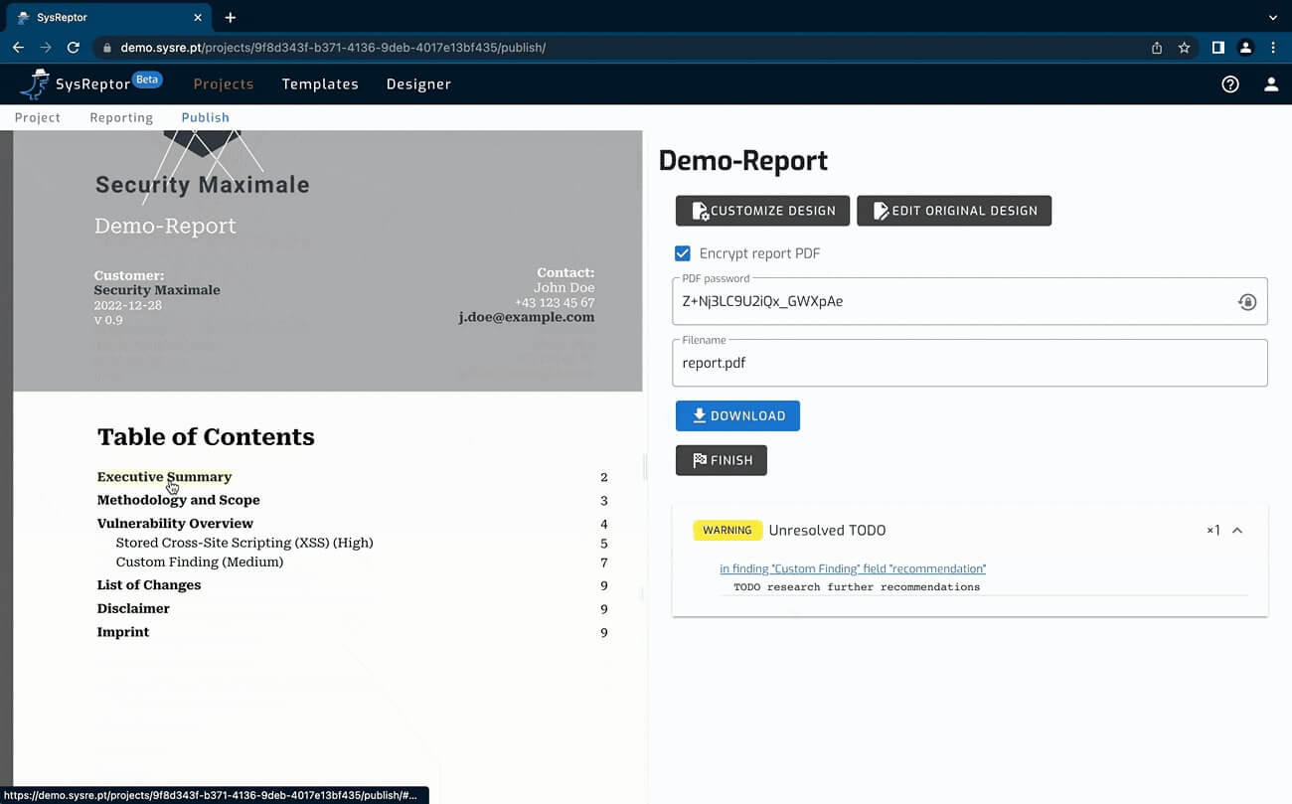The image size is (1292, 804).
Task: Open the Templates menu
Action: pos(320,84)
